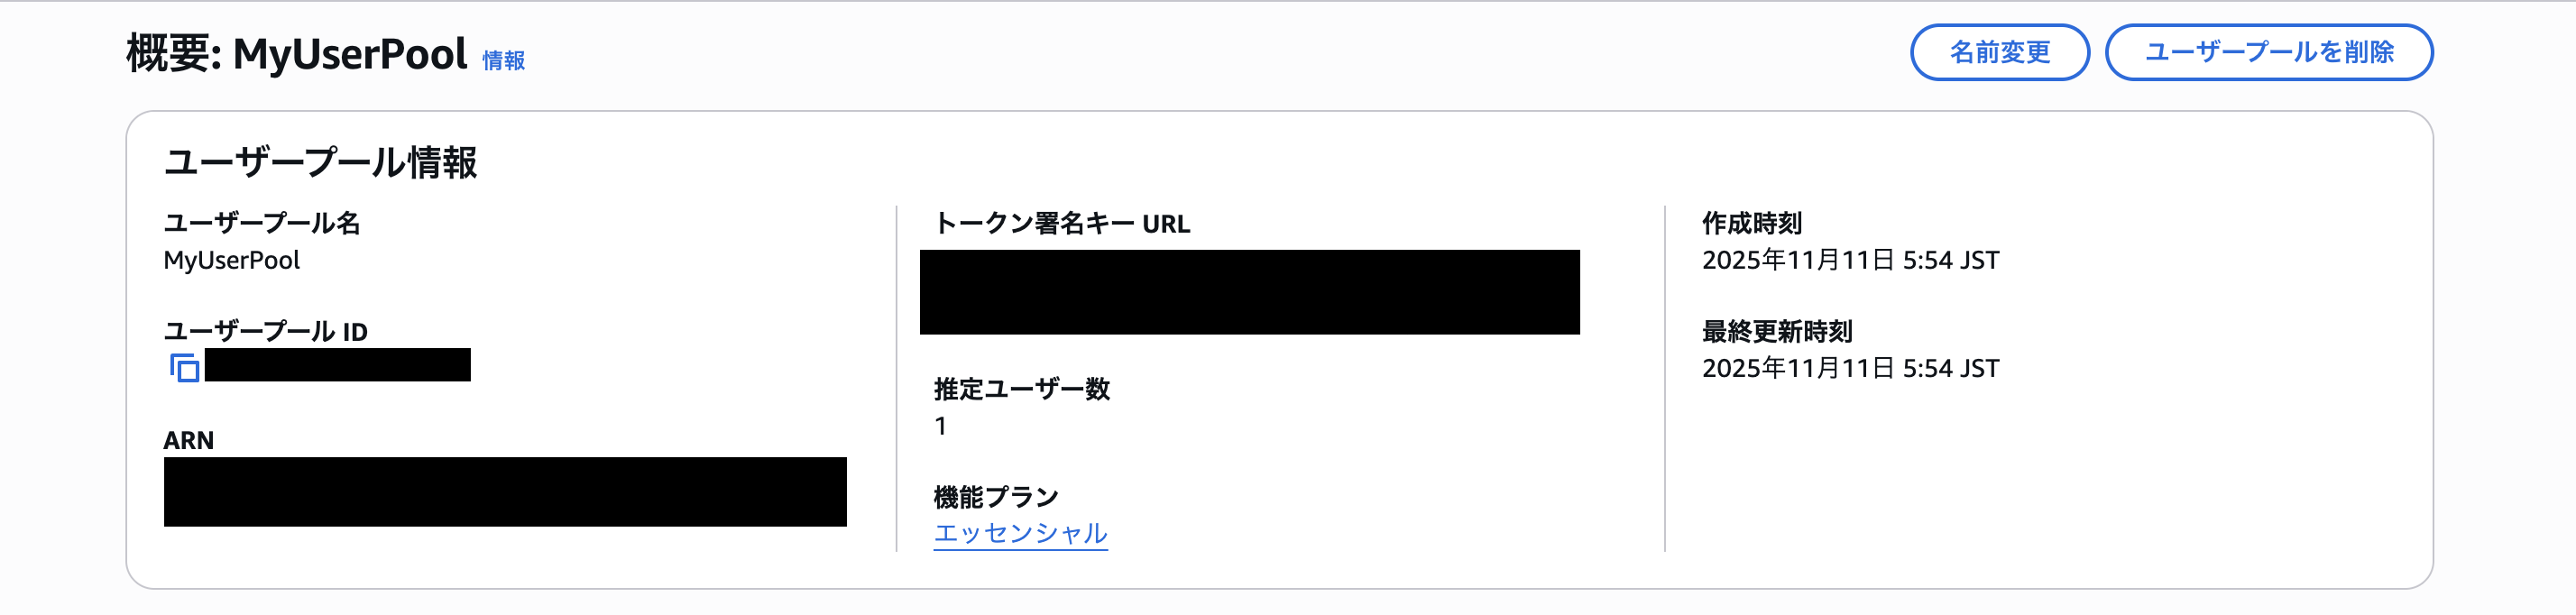
Task: Click the ユーザープール名 label
Action: [264, 224]
